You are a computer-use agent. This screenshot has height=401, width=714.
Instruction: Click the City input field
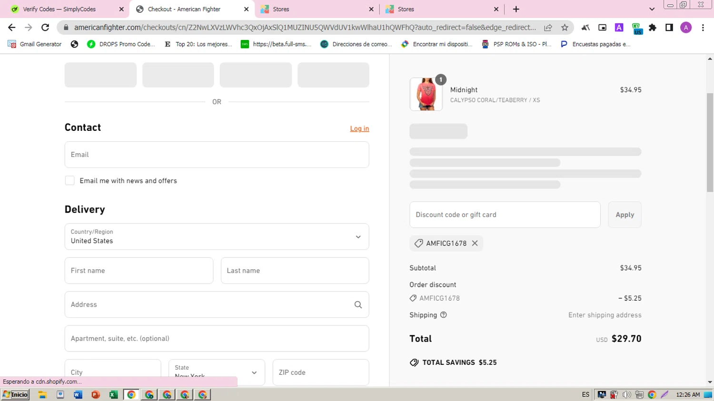coord(113,372)
